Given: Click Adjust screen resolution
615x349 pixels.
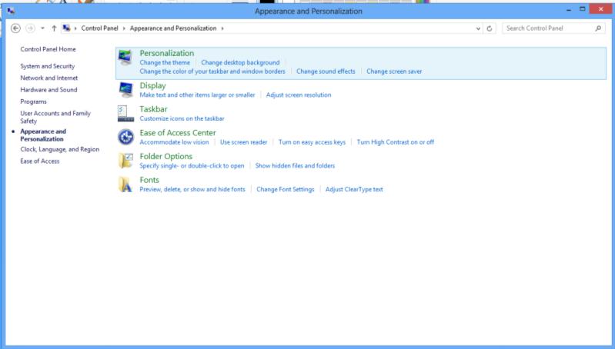Looking at the screenshot, I should tap(299, 95).
